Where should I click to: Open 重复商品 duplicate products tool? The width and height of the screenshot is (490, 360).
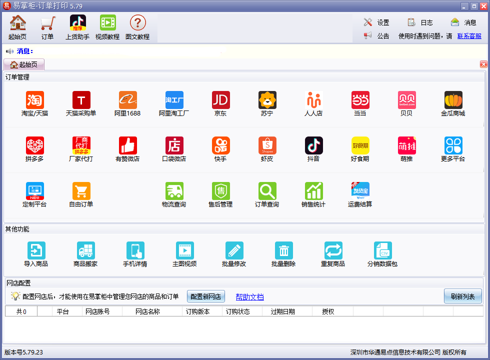point(333,254)
